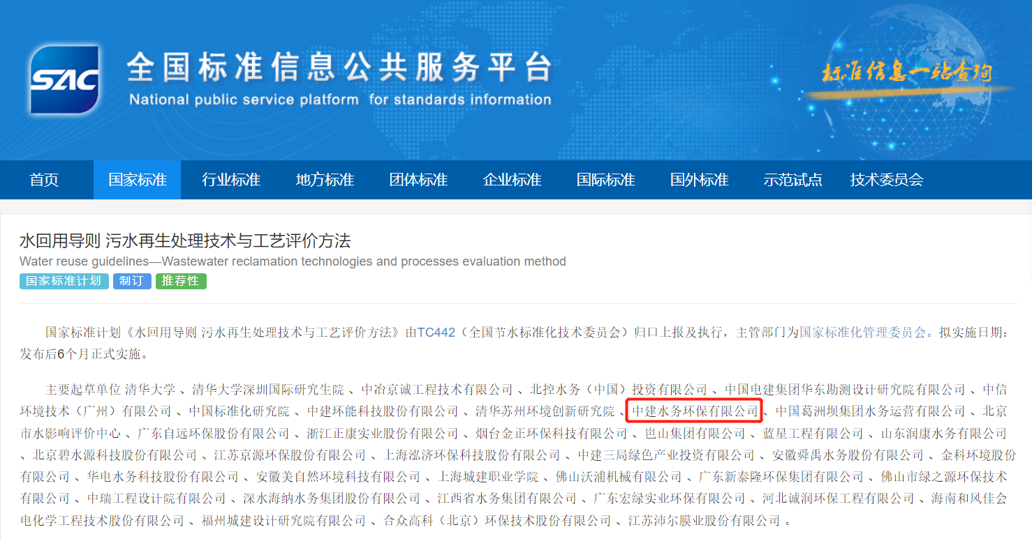This screenshot has height=541, width=1032.
Task: Select 国际标准 in the navigation bar
Action: [x=605, y=180]
